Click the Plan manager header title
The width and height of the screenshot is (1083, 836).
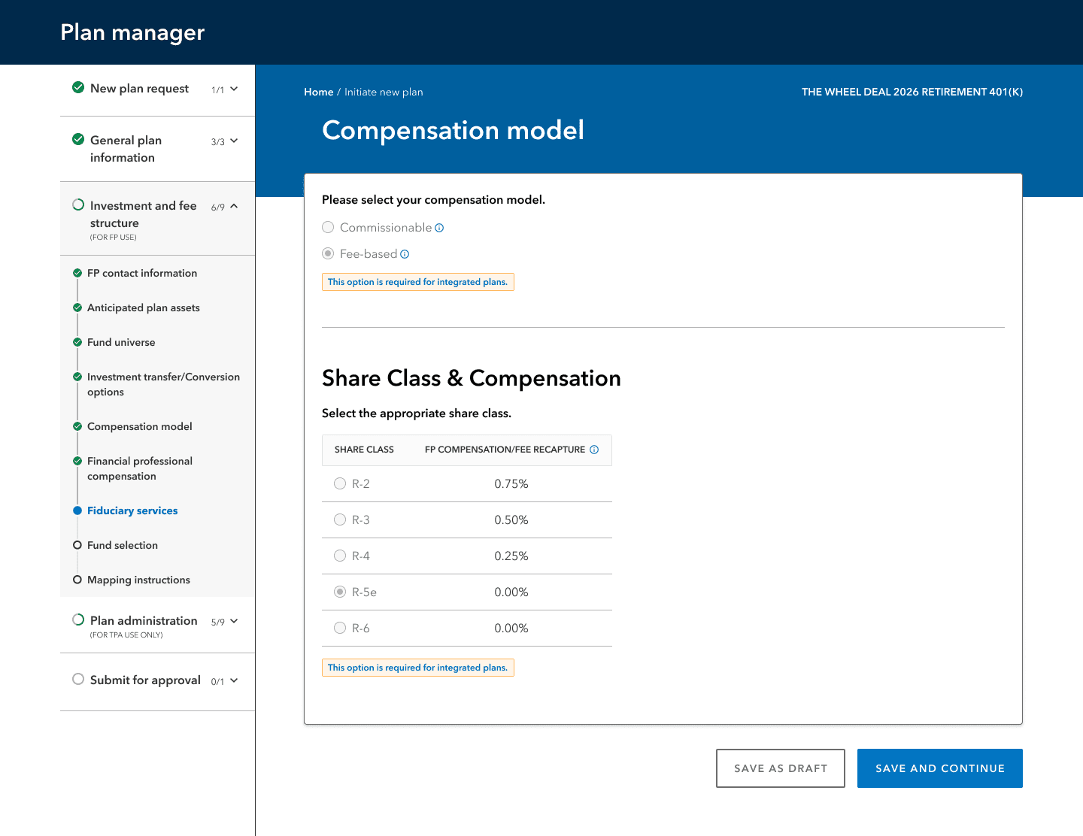(x=132, y=32)
